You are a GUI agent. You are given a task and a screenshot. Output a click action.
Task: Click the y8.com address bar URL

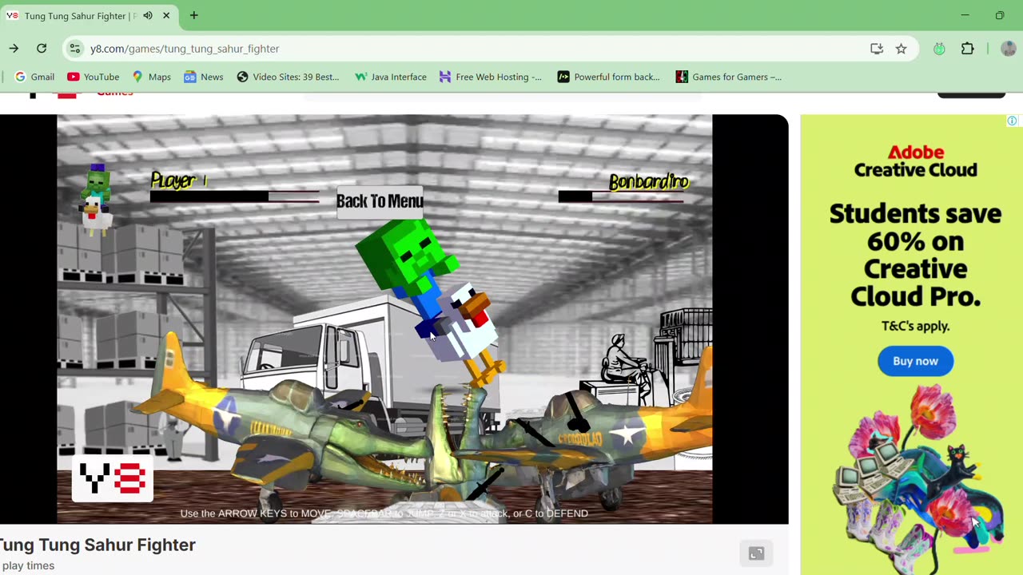185,49
